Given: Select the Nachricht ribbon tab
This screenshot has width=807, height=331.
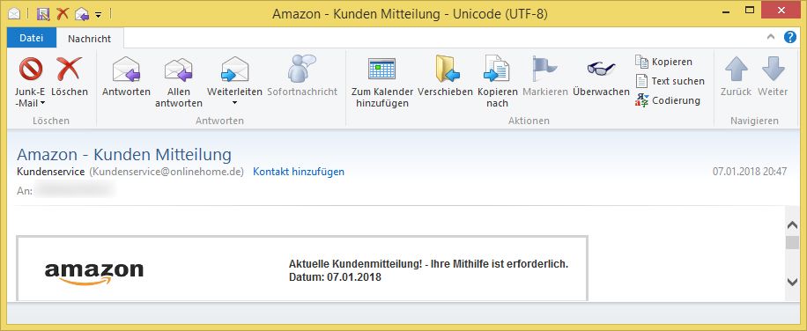Looking at the screenshot, I should 90,39.
